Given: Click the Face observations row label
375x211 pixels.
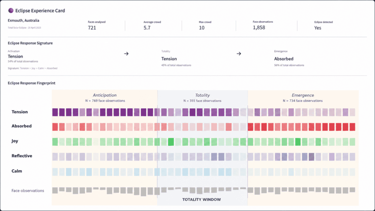Looking at the screenshot, I should tap(28, 190).
